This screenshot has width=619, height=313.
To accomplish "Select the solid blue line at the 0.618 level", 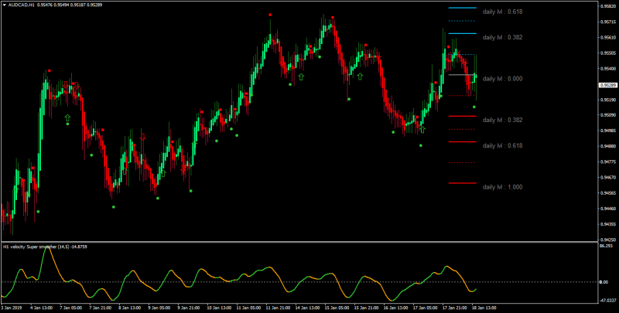I will [462, 8].
